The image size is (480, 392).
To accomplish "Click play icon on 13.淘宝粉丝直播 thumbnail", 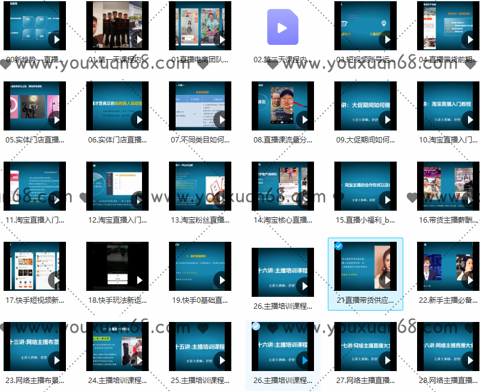I will pos(222,200).
